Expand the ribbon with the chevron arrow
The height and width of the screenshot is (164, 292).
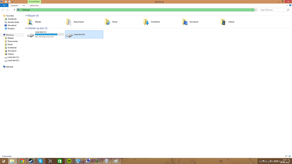tap(286, 6)
